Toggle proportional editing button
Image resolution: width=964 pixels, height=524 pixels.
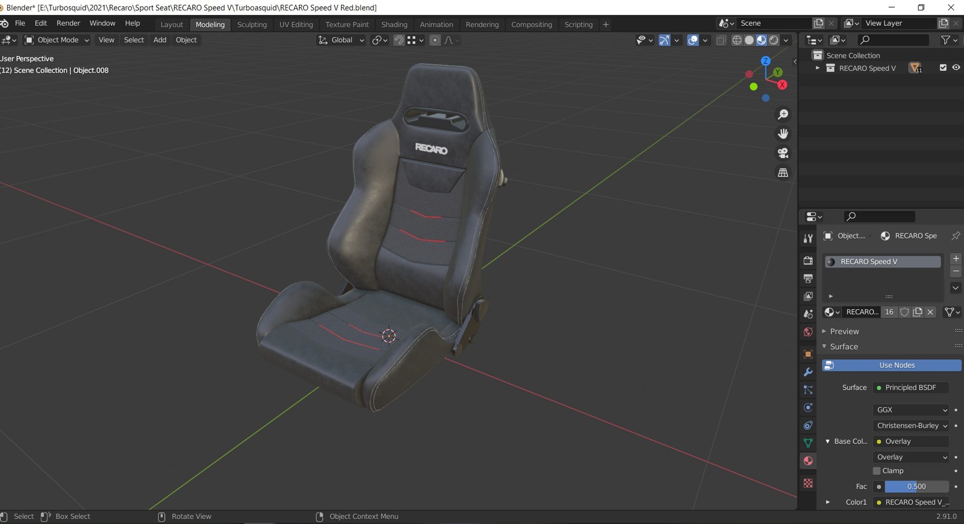click(x=435, y=40)
